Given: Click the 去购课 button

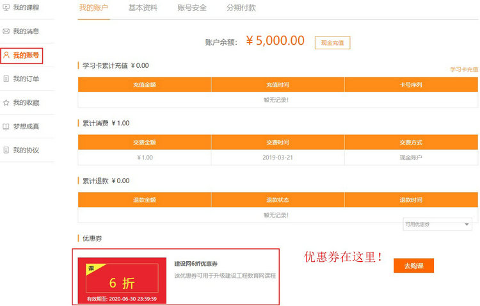Looking at the screenshot, I should (413, 266).
